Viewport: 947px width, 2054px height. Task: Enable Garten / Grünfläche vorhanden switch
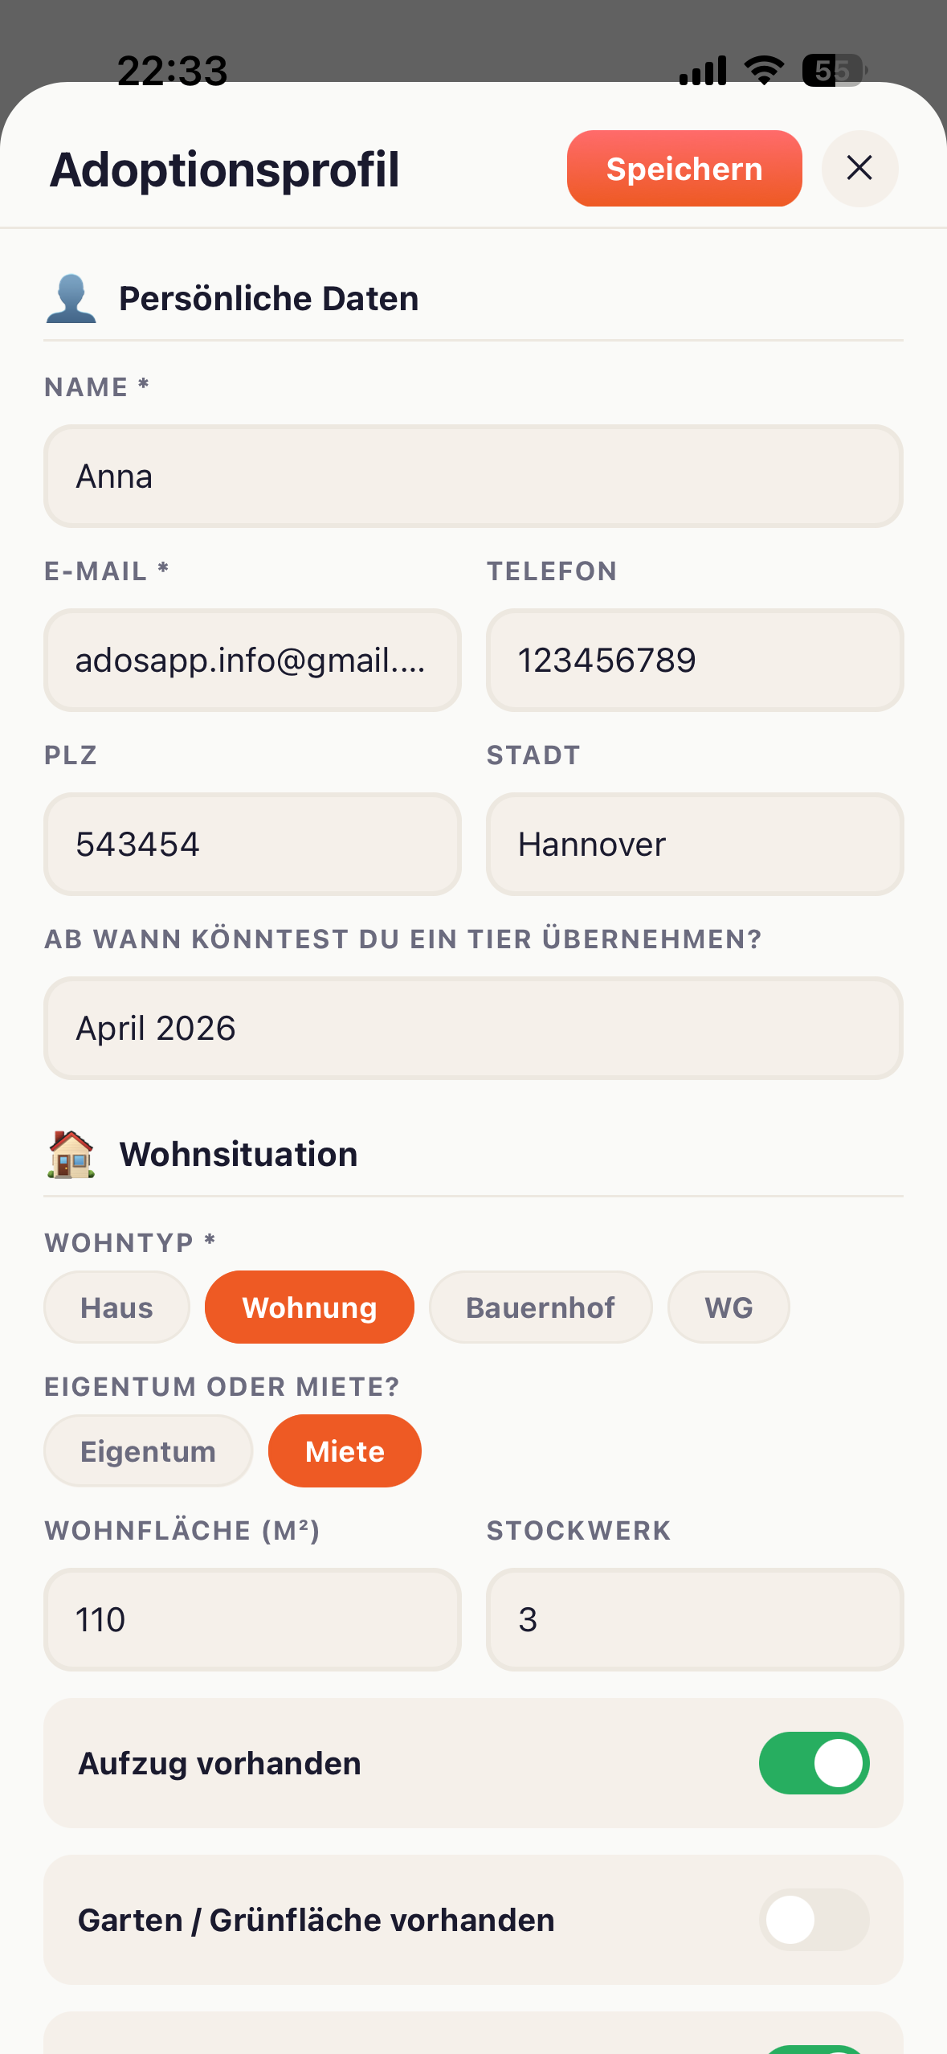coord(814,1920)
